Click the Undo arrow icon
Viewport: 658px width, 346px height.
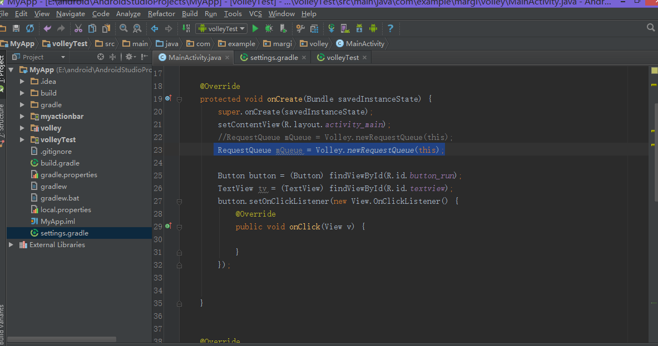point(47,28)
